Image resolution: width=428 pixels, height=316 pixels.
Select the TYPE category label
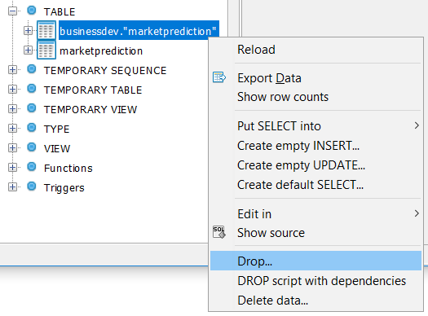pyautogui.click(x=57, y=129)
